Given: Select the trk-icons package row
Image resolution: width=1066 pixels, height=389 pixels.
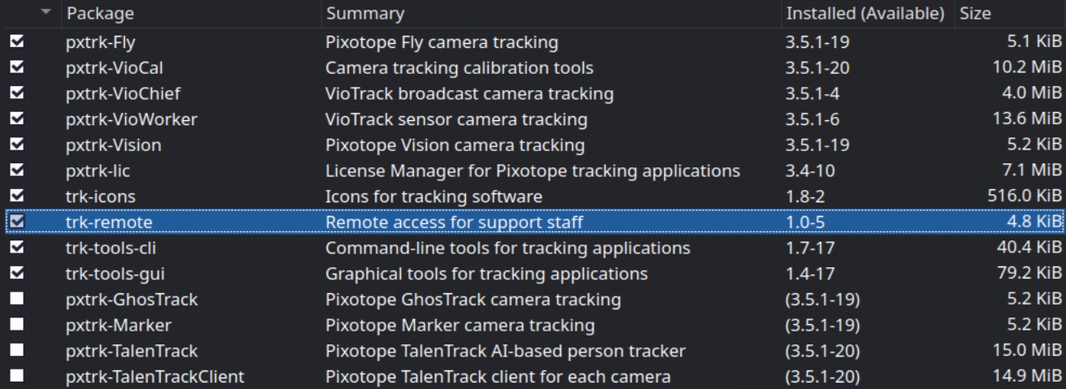Looking at the screenshot, I should tap(101, 197).
